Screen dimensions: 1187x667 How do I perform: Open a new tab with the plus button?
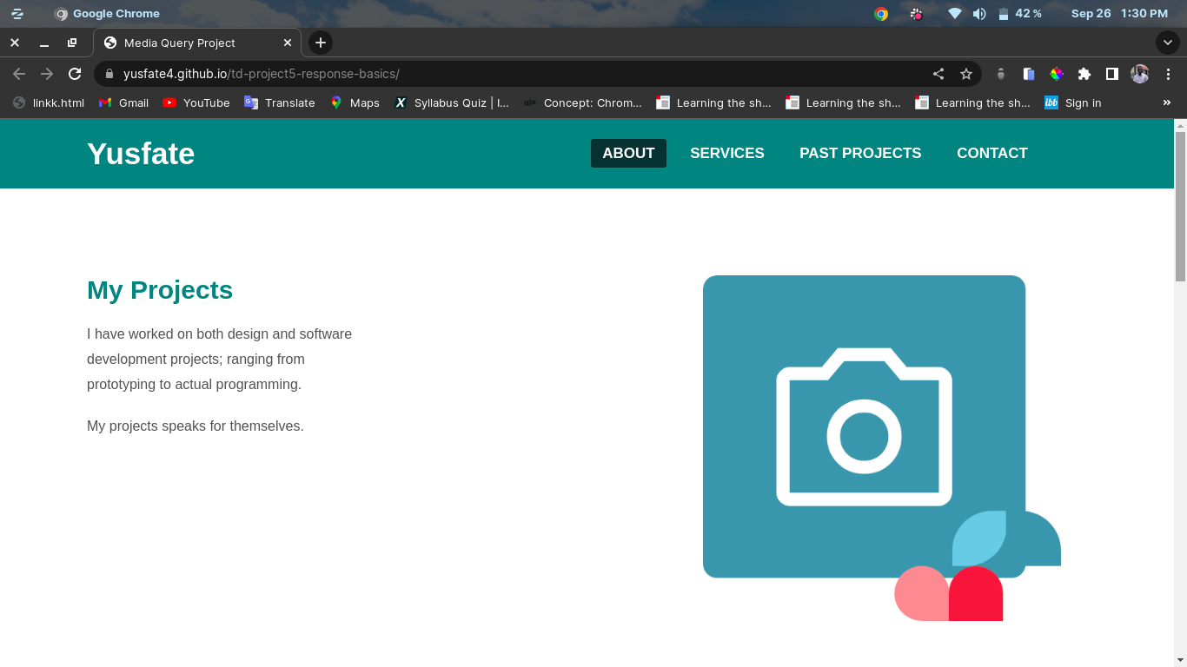pyautogui.click(x=321, y=43)
